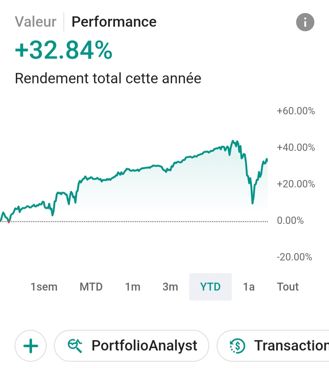Click the PortfolioAnalyst magnifier chart icon
This screenshot has height=381, width=329.
[x=75, y=346]
